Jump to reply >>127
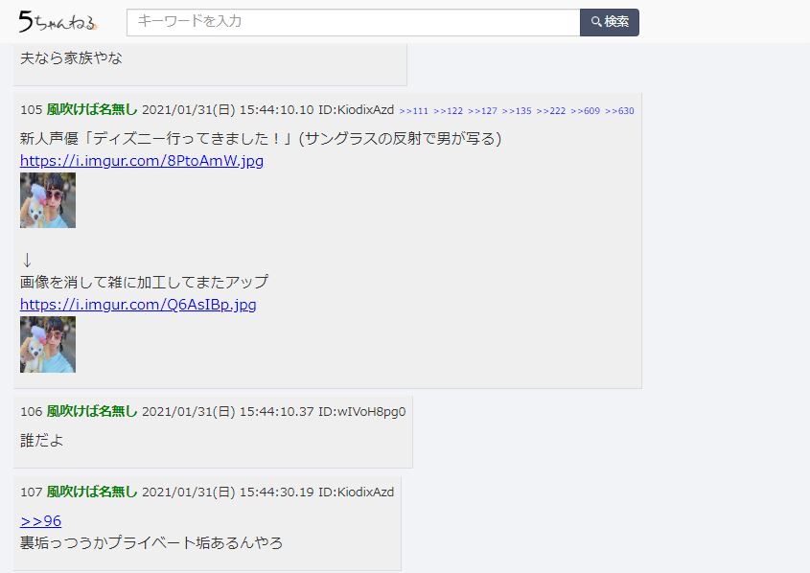This screenshot has height=573, width=810. (x=482, y=110)
